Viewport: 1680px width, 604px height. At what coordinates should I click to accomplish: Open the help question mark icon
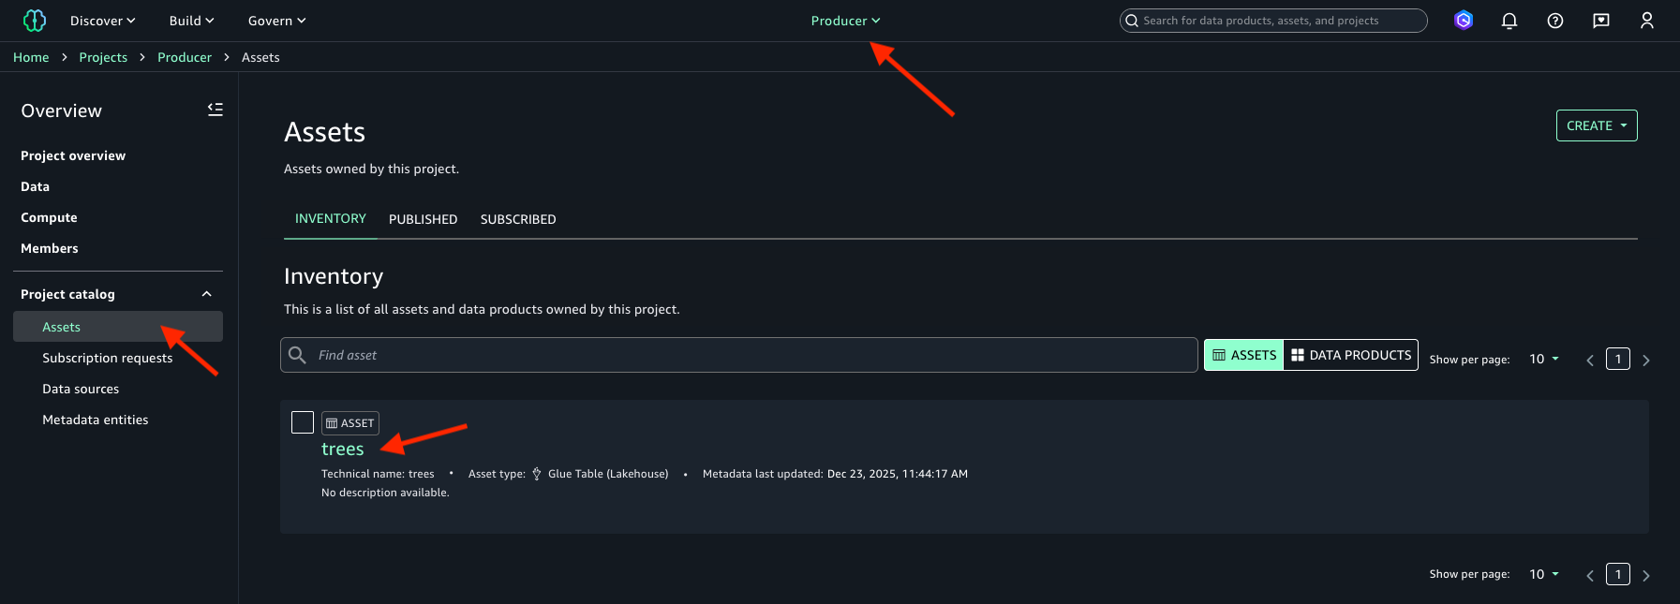pos(1555,21)
